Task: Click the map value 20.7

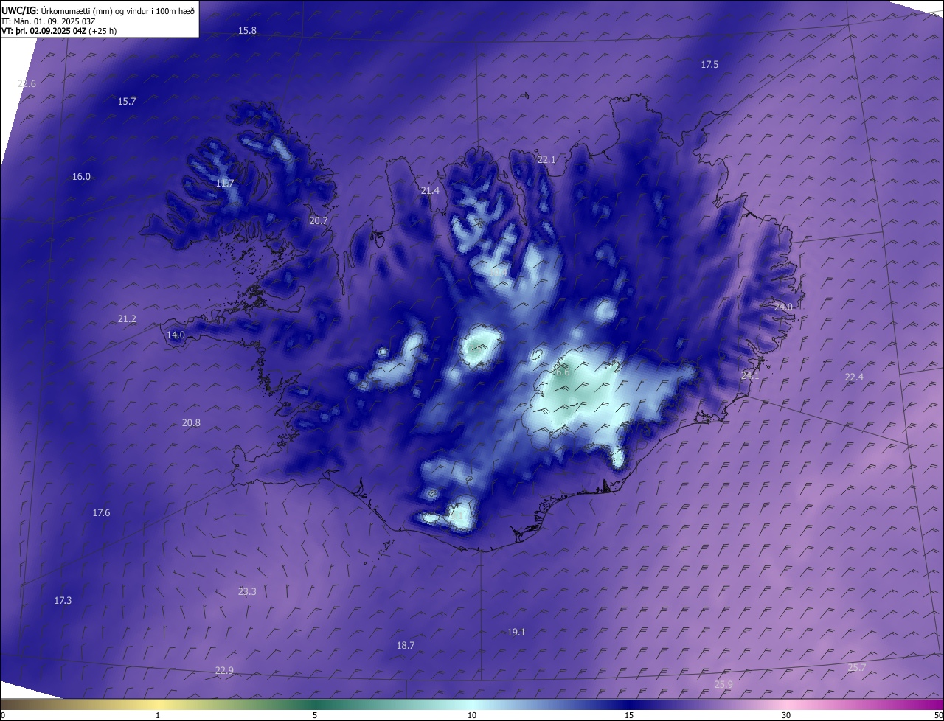Action: click(x=319, y=220)
